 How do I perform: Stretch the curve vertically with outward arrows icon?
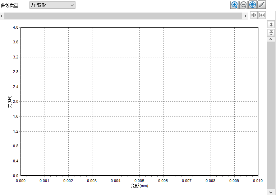coord(271,24)
